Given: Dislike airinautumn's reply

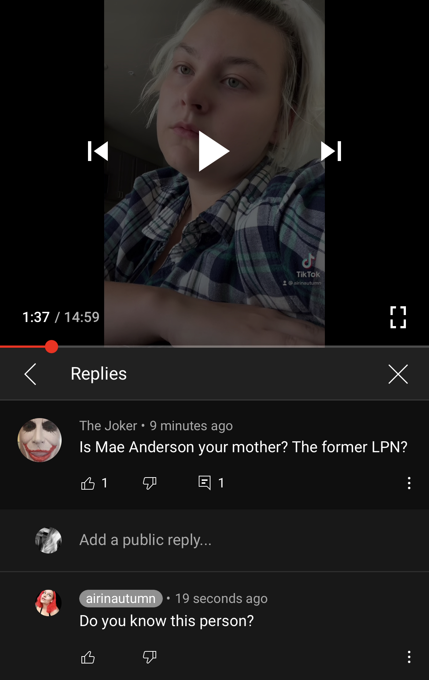Looking at the screenshot, I should click(x=150, y=657).
